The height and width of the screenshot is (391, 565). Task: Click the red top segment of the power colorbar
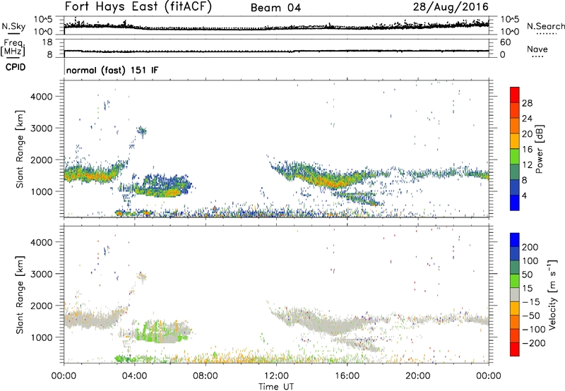(x=515, y=95)
